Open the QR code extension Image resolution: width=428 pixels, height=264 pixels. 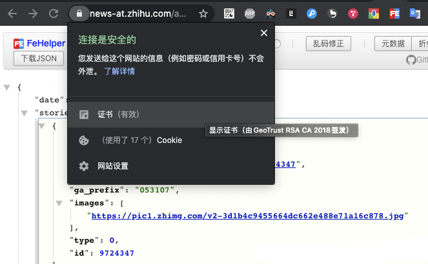pos(229,14)
